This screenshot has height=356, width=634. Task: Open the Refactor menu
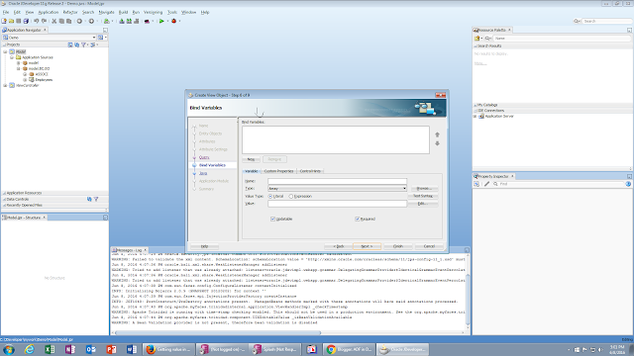[70, 13]
